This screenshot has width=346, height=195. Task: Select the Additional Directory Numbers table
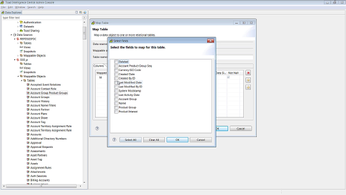pyautogui.click(x=48, y=139)
